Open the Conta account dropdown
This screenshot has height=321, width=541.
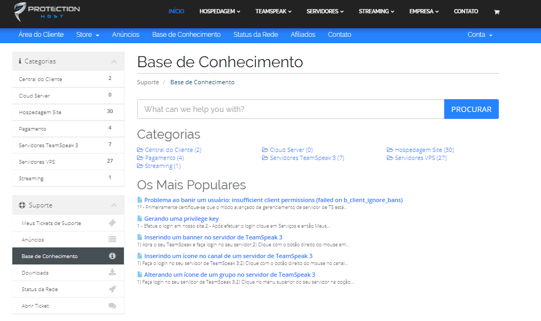pos(480,35)
